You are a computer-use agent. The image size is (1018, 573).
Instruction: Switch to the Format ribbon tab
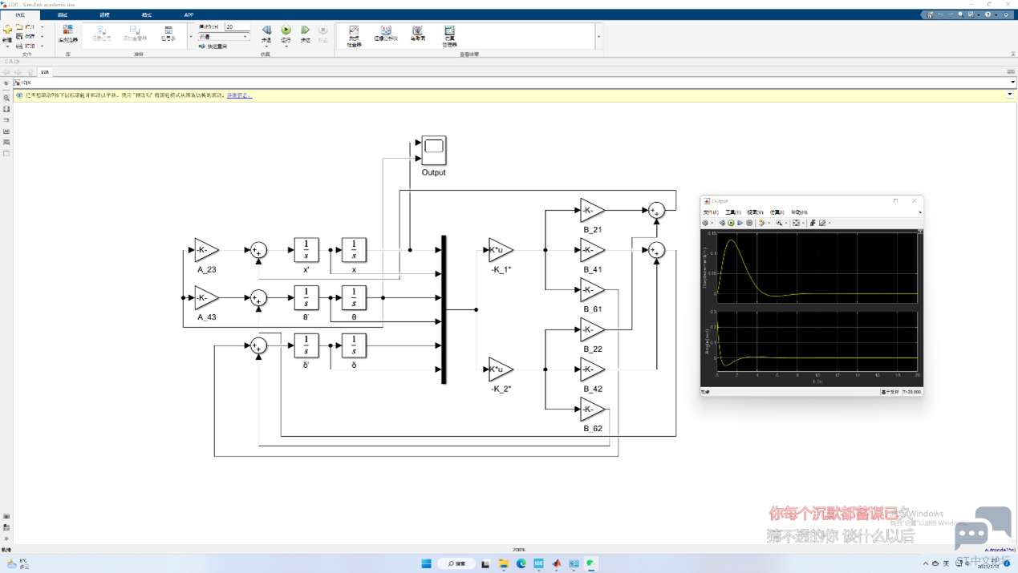[147, 14]
